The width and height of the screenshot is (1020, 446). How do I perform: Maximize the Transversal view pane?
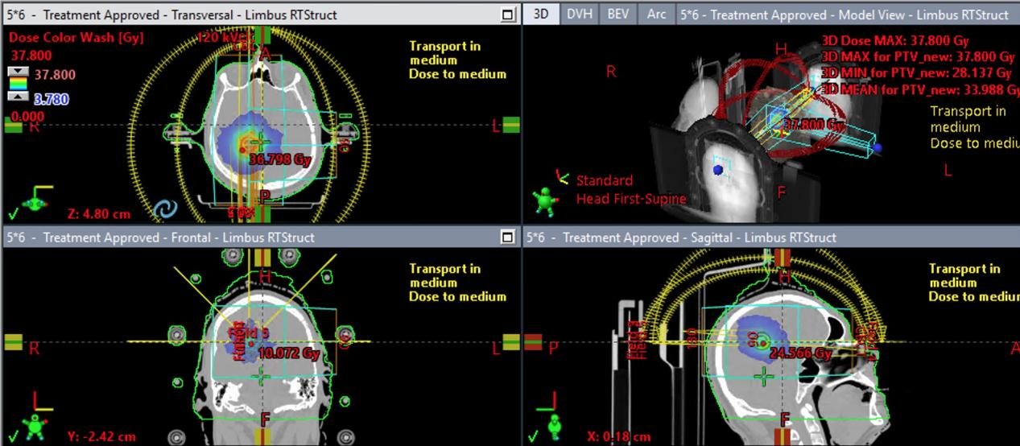pyautogui.click(x=507, y=14)
